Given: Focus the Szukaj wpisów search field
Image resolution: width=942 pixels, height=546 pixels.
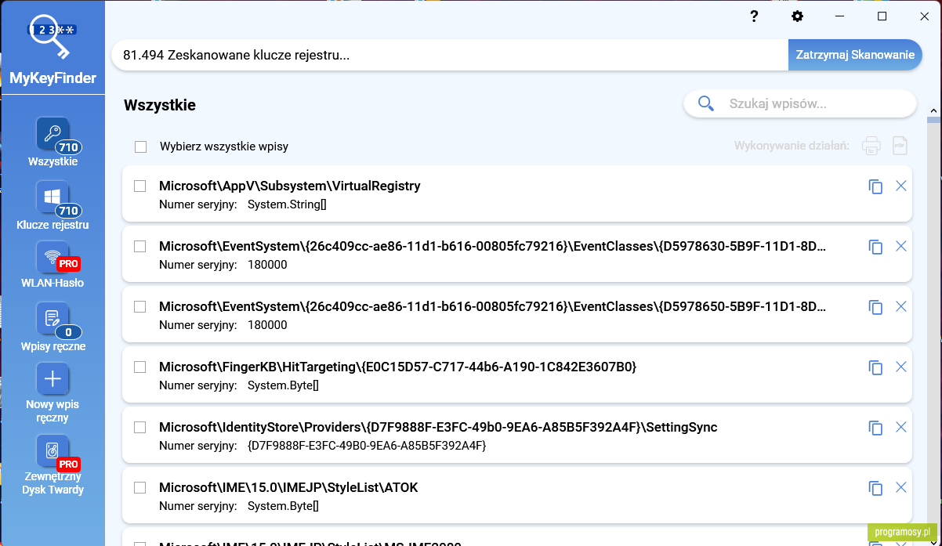Looking at the screenshot, I should coord(800,103).
